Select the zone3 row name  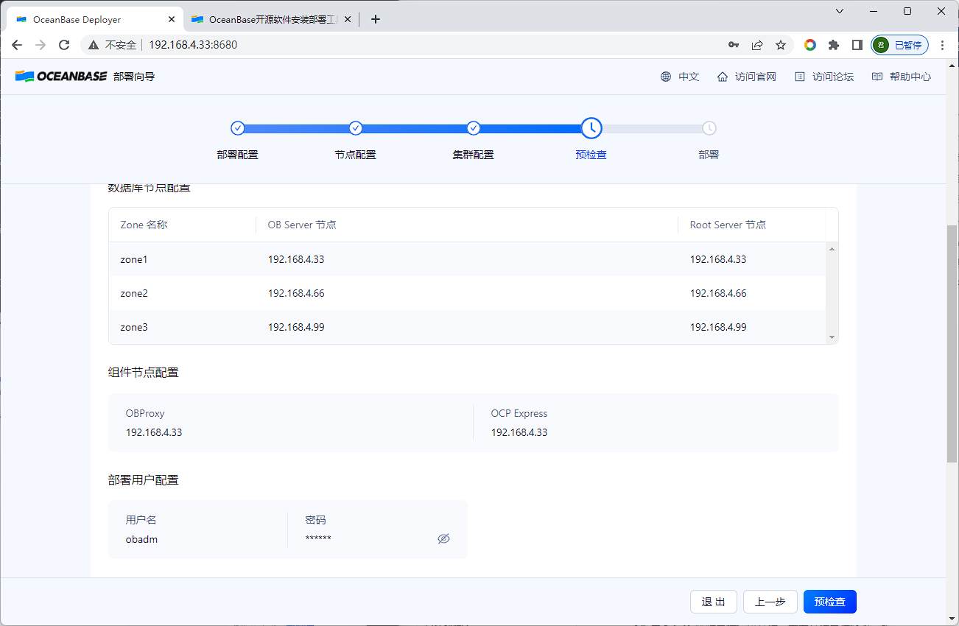[x=134, y=327]
